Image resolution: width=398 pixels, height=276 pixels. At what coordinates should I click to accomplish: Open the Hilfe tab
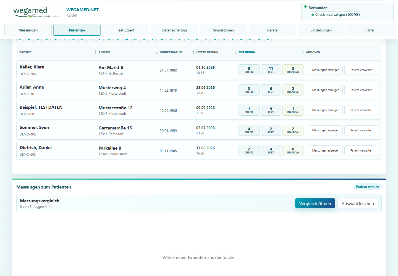[x=370, y=30]
